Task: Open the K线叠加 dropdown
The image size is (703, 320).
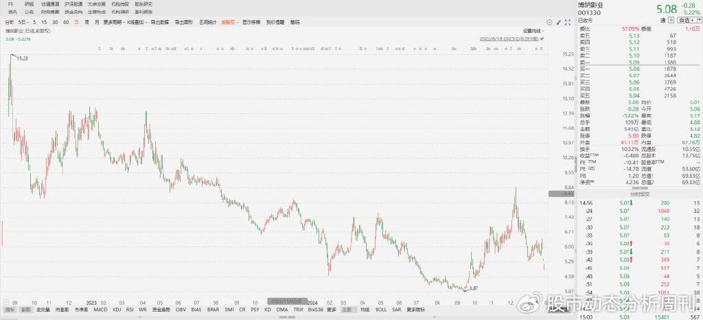Action: tap(137, 22)
